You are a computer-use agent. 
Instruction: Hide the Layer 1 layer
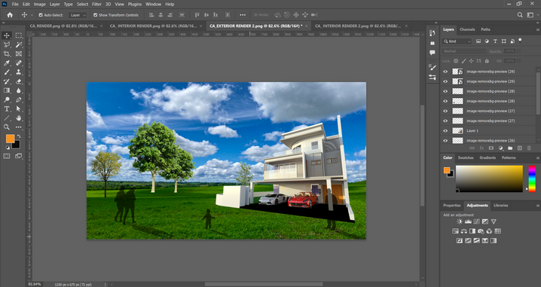pyautogui.click(x=445, y=131)
